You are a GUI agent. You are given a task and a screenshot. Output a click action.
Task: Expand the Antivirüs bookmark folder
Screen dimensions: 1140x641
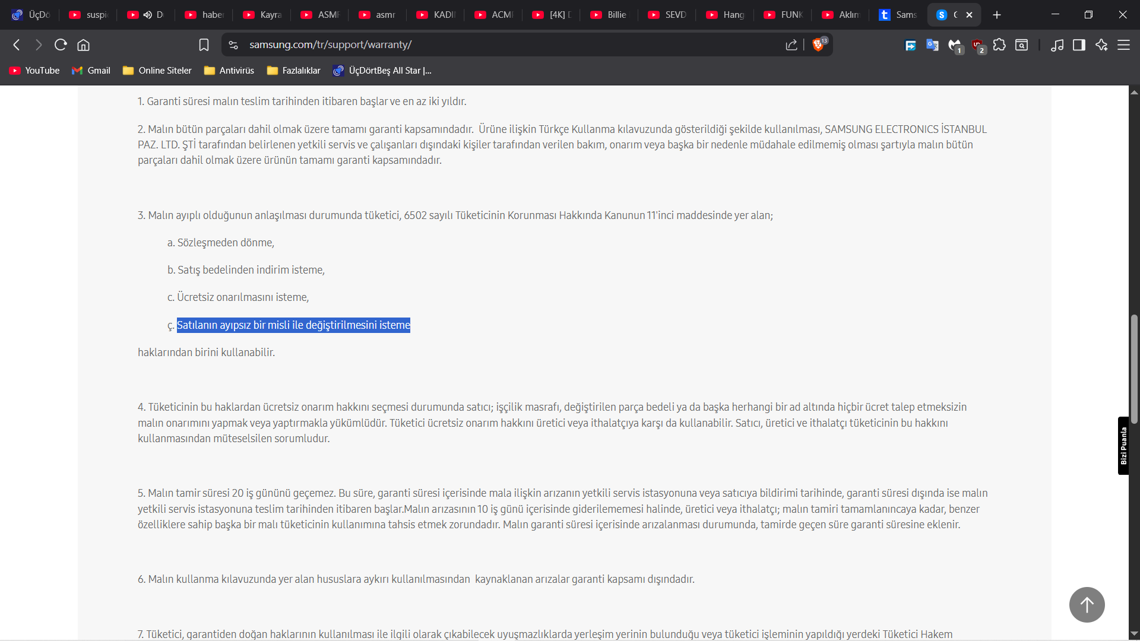click(x=229, y=71)
